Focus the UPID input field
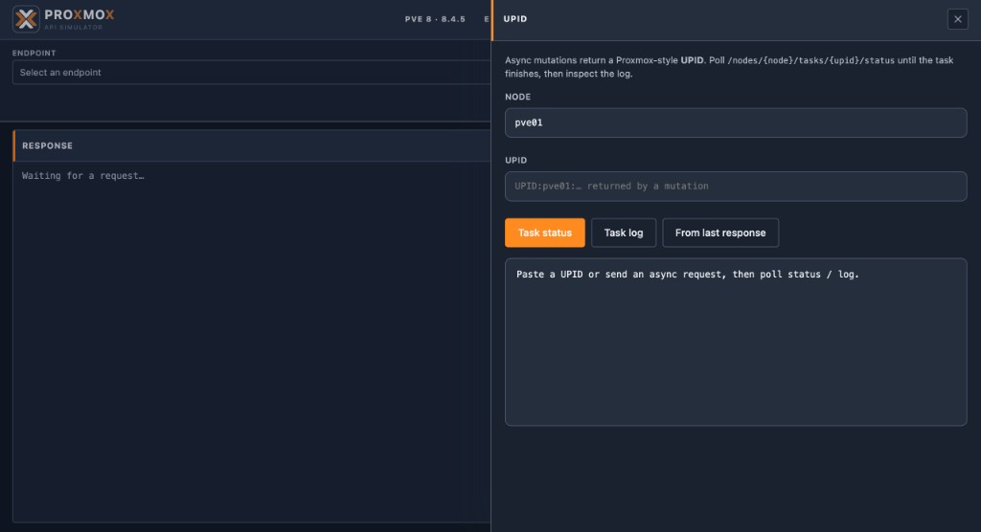981x532 pixels. [x=736, y=187]
